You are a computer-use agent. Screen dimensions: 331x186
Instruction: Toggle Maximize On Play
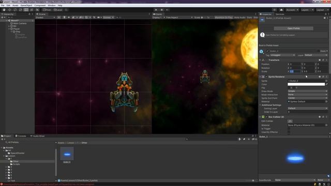[223, 18]
